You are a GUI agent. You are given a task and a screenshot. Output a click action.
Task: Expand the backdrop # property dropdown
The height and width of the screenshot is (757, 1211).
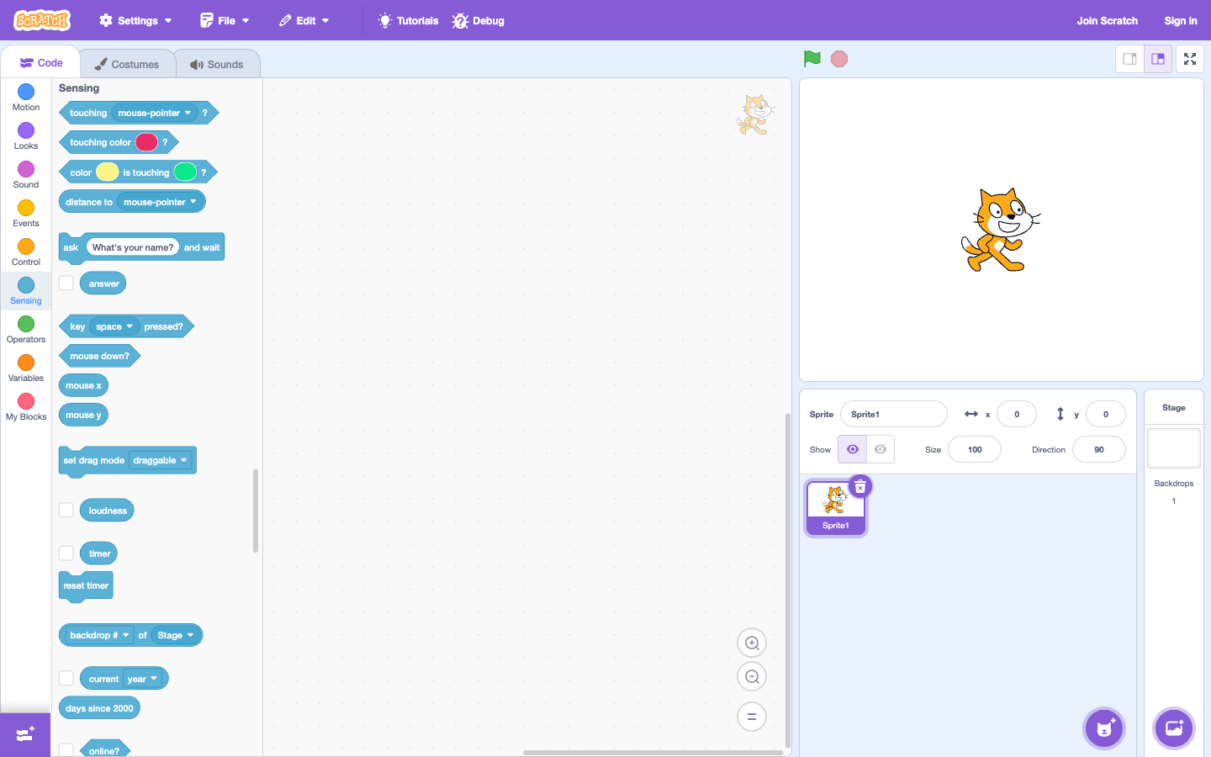point(98,635)
